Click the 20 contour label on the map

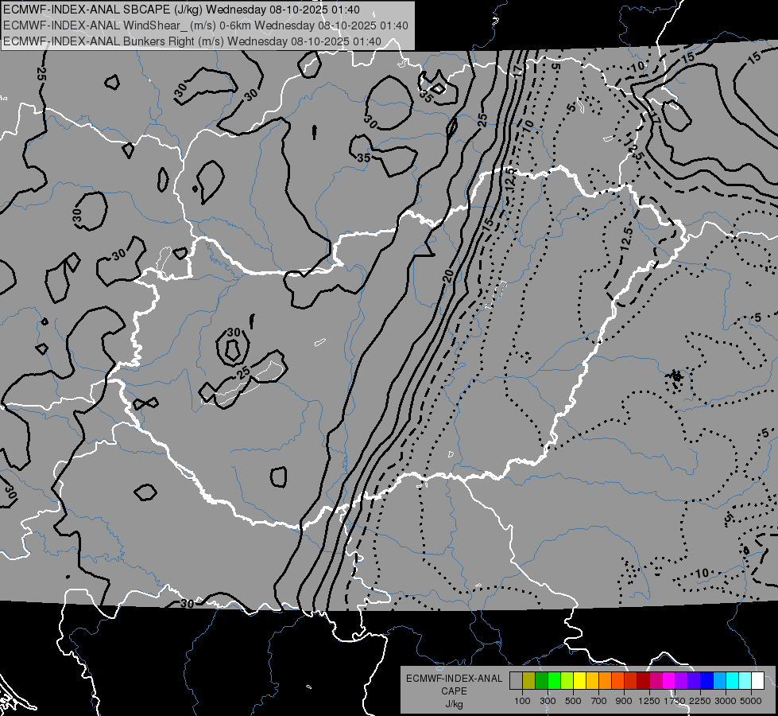(448, 276)
